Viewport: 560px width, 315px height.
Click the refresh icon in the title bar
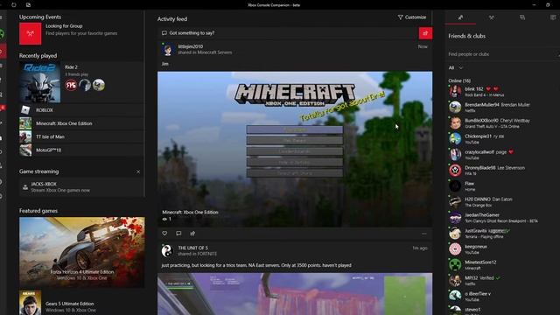[14, 5]
